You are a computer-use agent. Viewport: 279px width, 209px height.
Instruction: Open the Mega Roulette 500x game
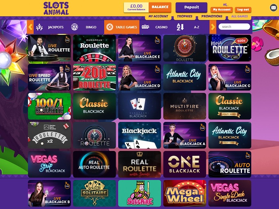coord(230,48)
